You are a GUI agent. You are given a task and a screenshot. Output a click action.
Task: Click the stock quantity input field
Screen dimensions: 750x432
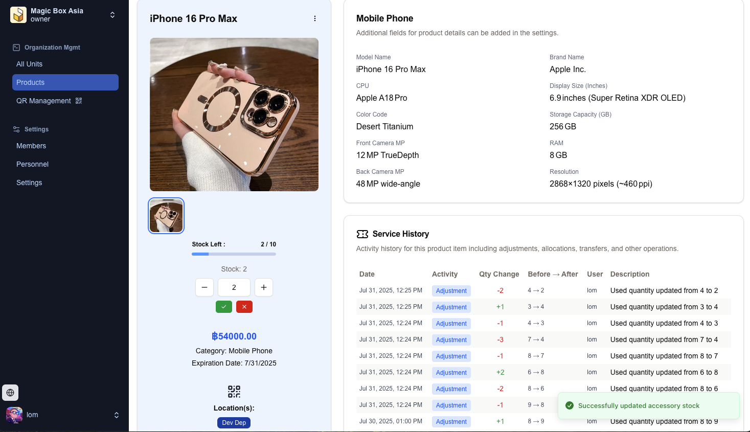[234, 287]
